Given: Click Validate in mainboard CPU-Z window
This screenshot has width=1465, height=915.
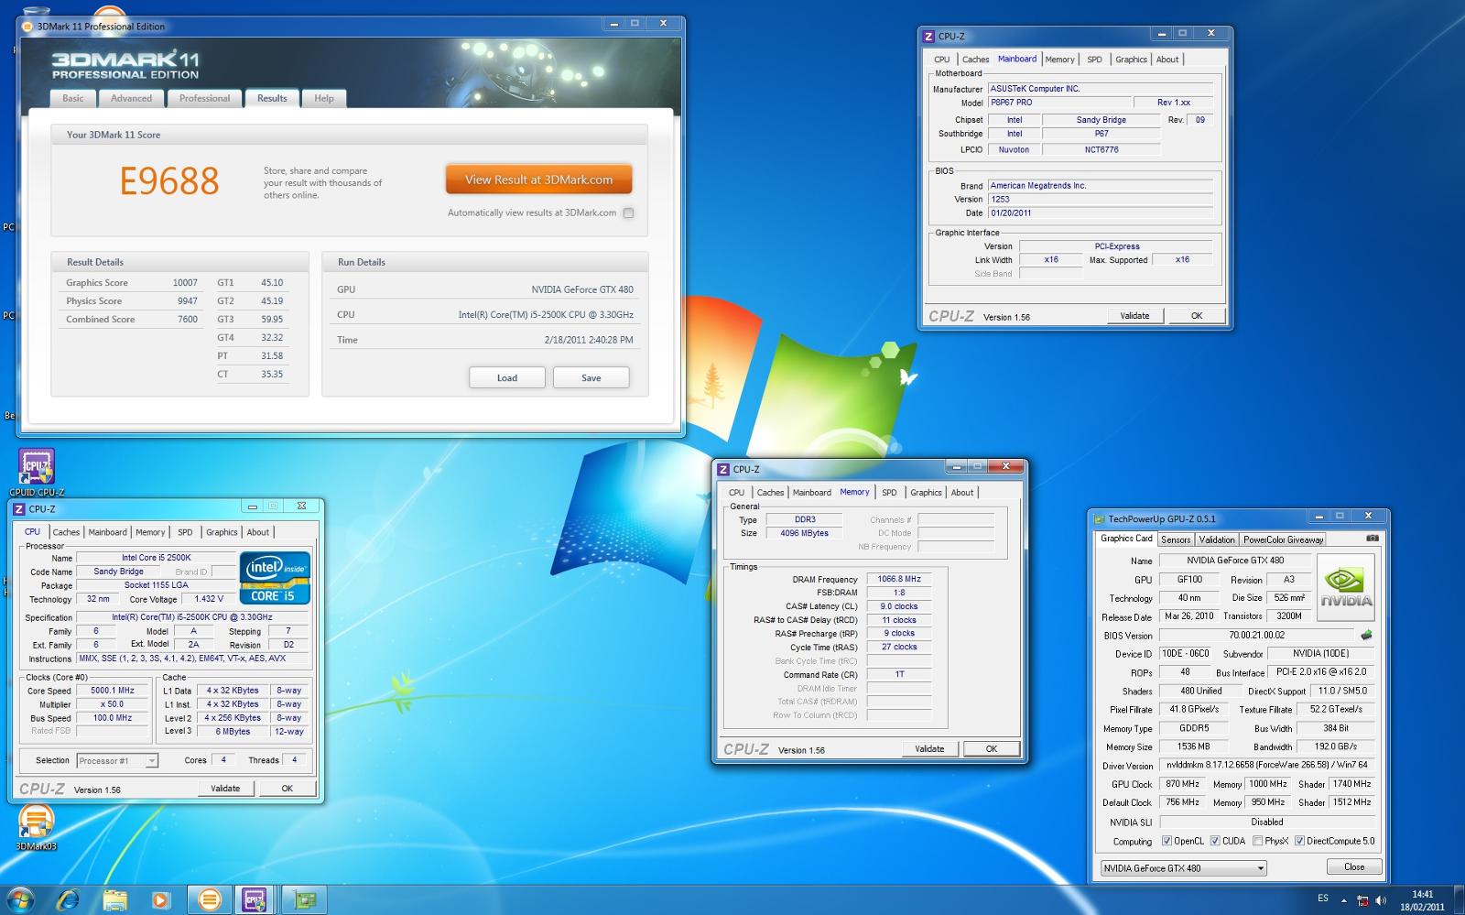Looking at the screenshot, I should pyautogui.click(x=1134, y=315).
